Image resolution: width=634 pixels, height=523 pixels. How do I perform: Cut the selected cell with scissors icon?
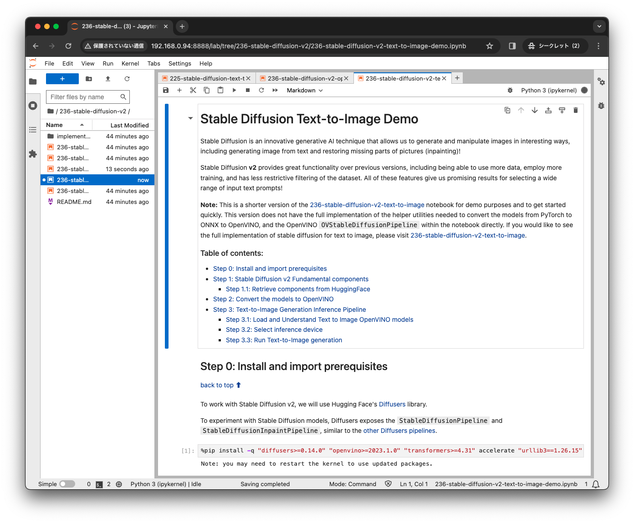(193, 90)
